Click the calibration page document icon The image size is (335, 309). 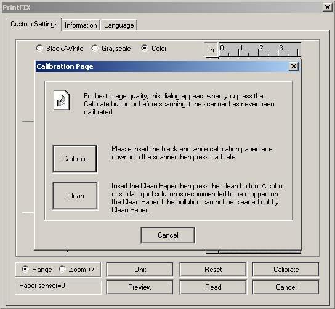tap(62, 100)
